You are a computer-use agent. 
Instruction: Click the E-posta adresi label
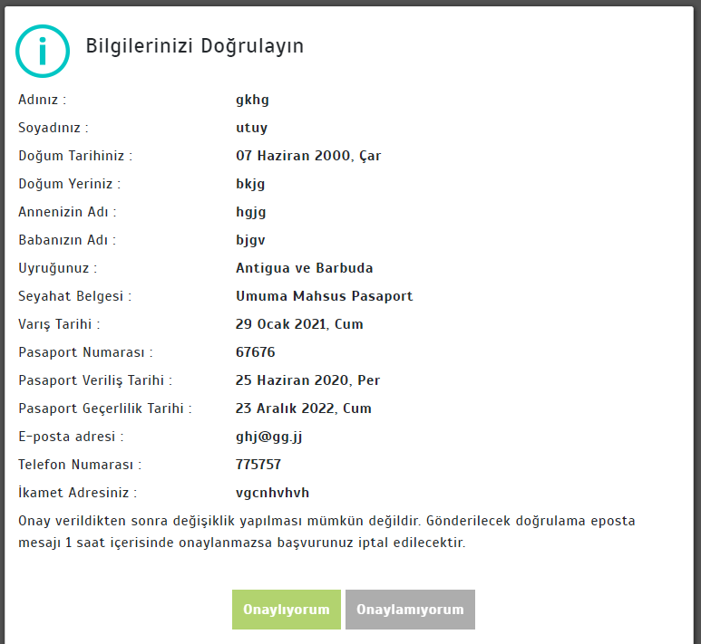[x=71, y=437]
